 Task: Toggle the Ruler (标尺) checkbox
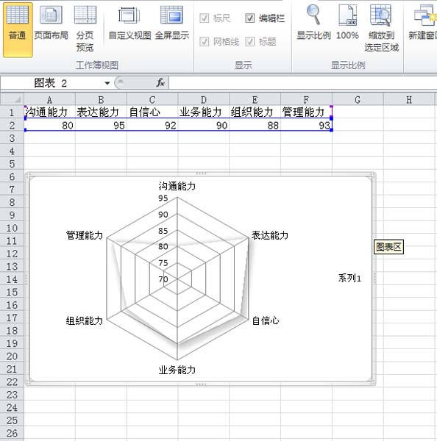pyautogui.click(x=204, y=18)
